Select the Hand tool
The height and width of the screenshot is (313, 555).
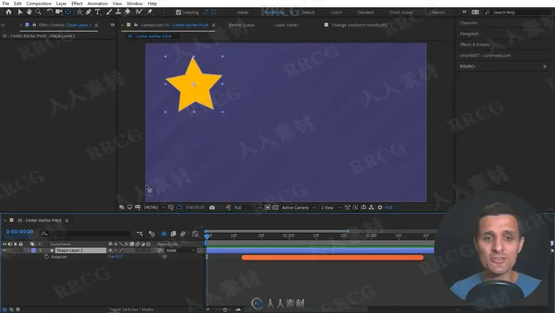(x=29, y=12)
